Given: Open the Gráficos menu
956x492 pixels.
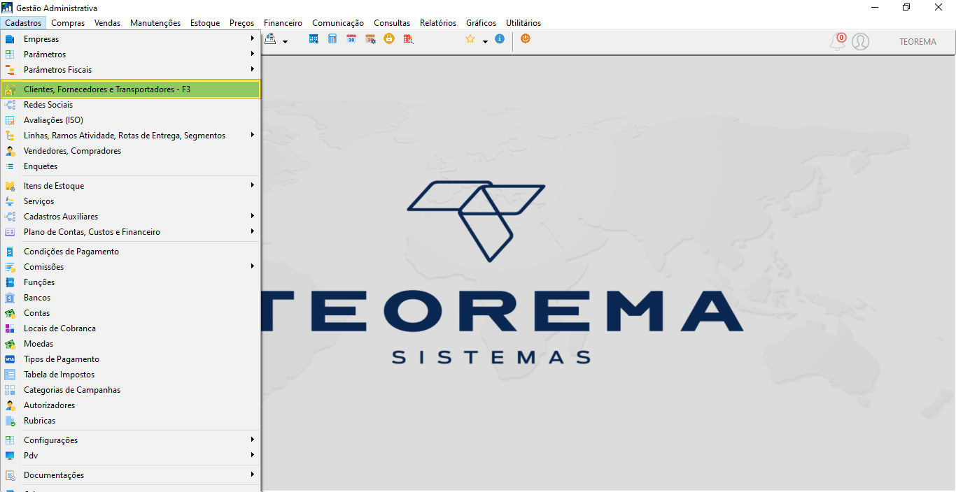Looking at the screenshot, I should point(481,23).
